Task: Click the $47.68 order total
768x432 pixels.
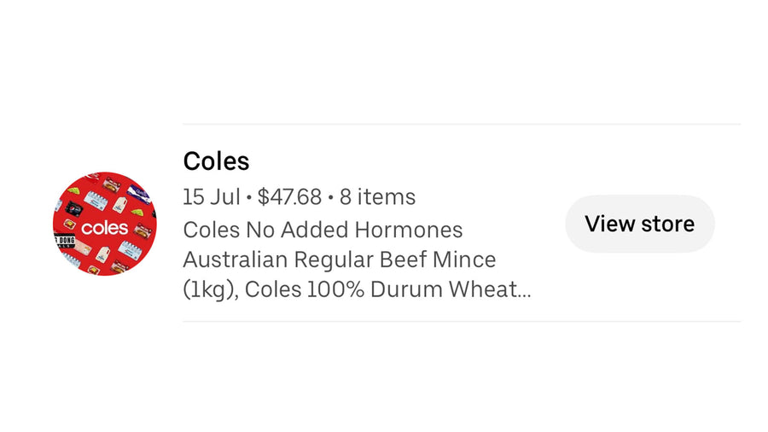Action: click(x=289, y=197)
